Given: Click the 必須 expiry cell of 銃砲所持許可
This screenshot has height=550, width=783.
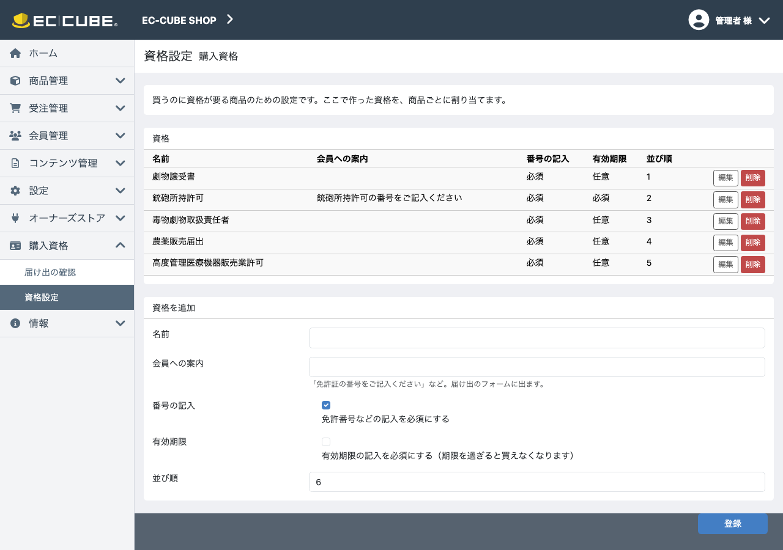Looking at the screenshot, I should tap(601, 198).
